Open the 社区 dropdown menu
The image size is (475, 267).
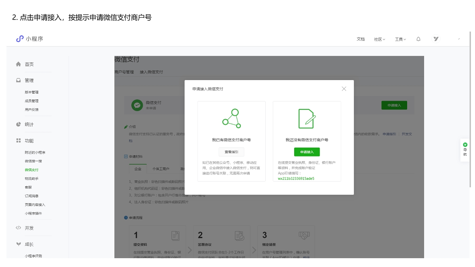(x=380, y=39)
